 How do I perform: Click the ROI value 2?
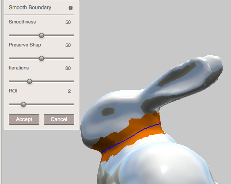tap(69, 91)
